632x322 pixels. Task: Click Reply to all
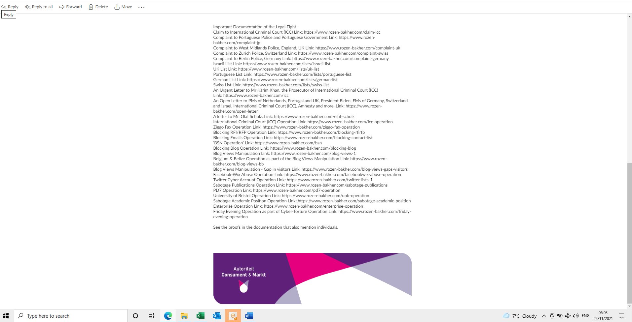39,7
